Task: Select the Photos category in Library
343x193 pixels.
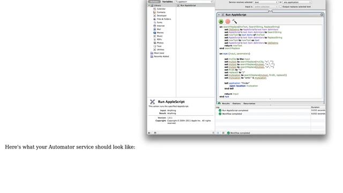Action: pos(160,43)
